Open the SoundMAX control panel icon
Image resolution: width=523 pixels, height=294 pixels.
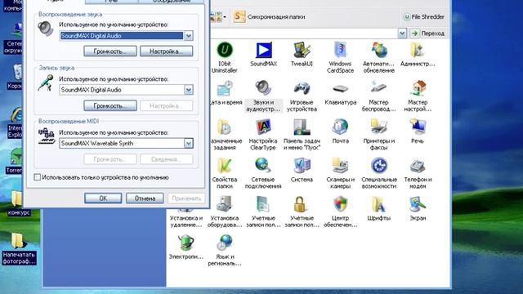point(263,55)
